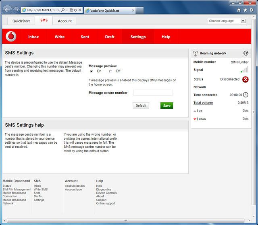Click the page icon in the address bar
Screen dimensions: 258x225
click(24, 10)
